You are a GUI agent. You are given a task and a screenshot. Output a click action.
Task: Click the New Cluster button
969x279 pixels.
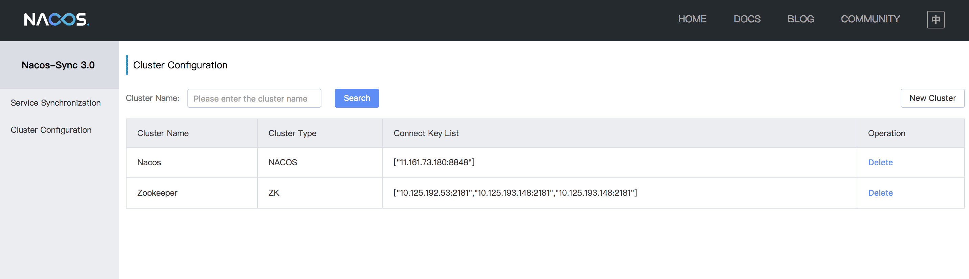pyautogui.click(x=932, y=98)
